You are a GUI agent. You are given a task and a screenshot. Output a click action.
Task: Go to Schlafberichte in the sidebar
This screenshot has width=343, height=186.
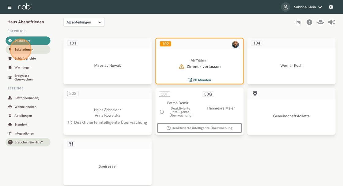click(x=25, y=58)
